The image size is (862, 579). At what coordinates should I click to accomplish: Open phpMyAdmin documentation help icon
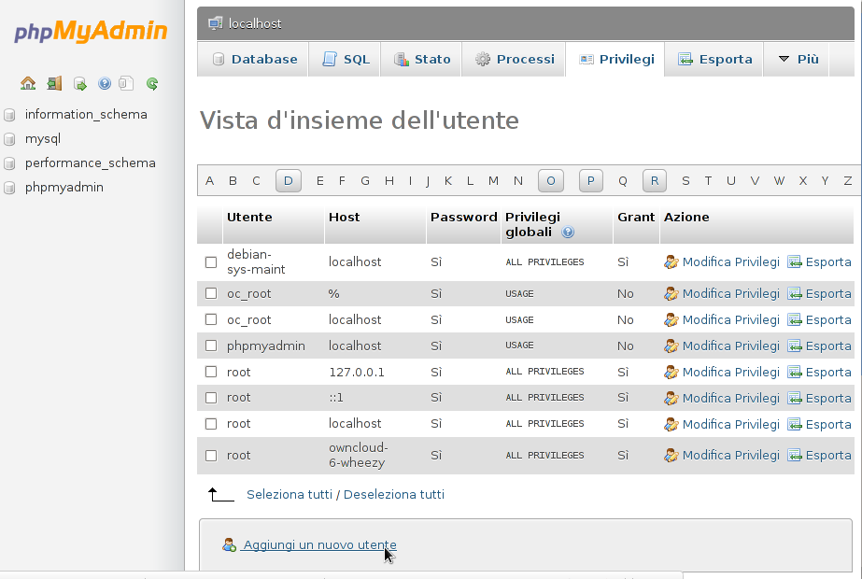click(105, 83)
